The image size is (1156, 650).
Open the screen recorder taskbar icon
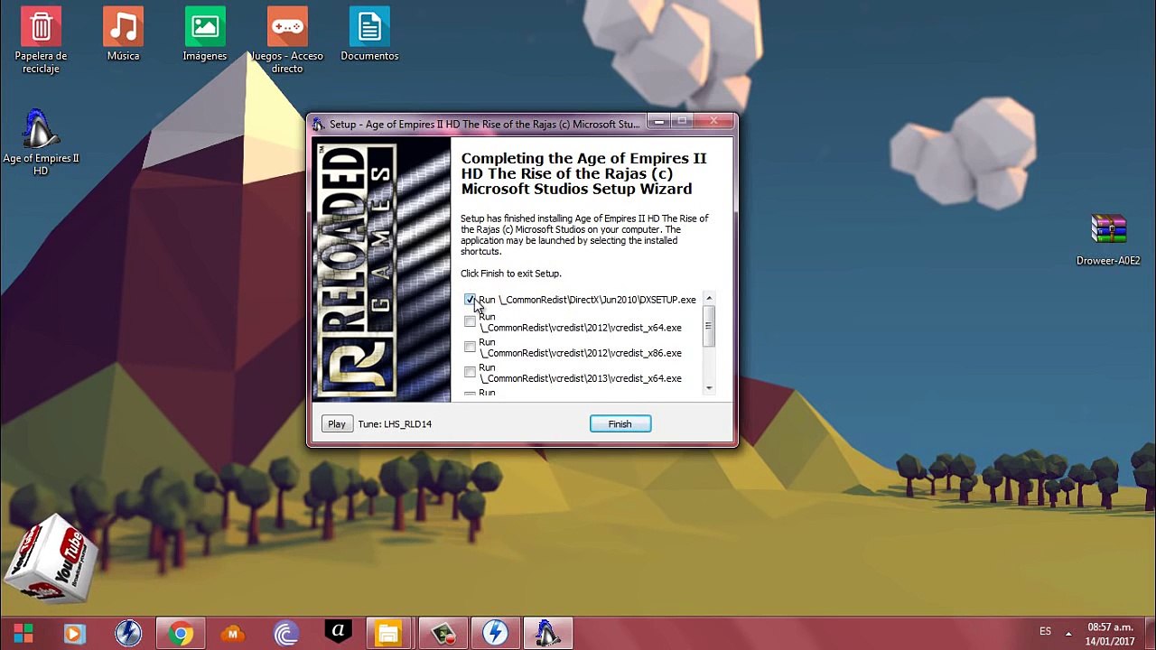point(443,634)
